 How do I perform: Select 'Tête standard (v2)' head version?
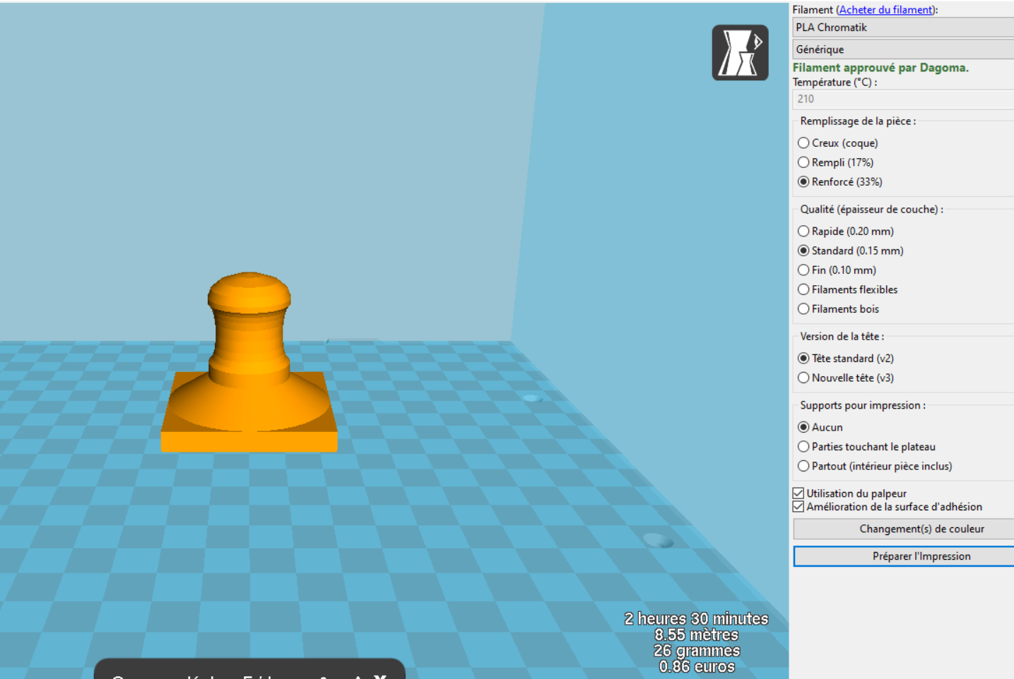[x=803, y=359]
